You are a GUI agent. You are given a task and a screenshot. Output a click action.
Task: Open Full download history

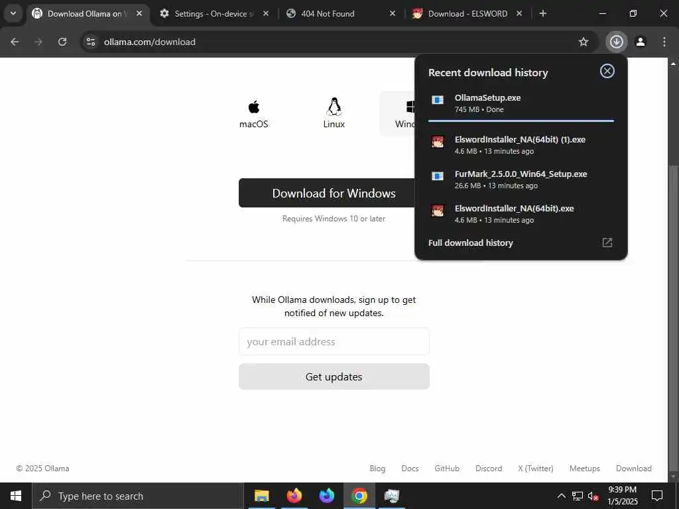521,243
